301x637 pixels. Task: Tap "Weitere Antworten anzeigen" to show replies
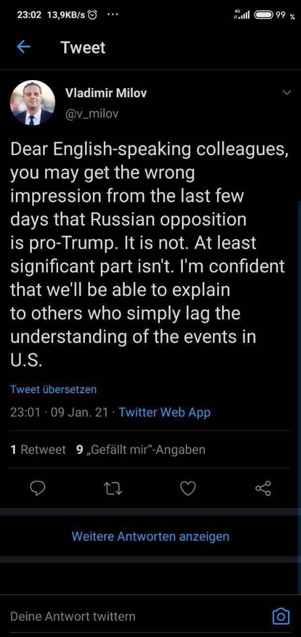click(150, 536)
